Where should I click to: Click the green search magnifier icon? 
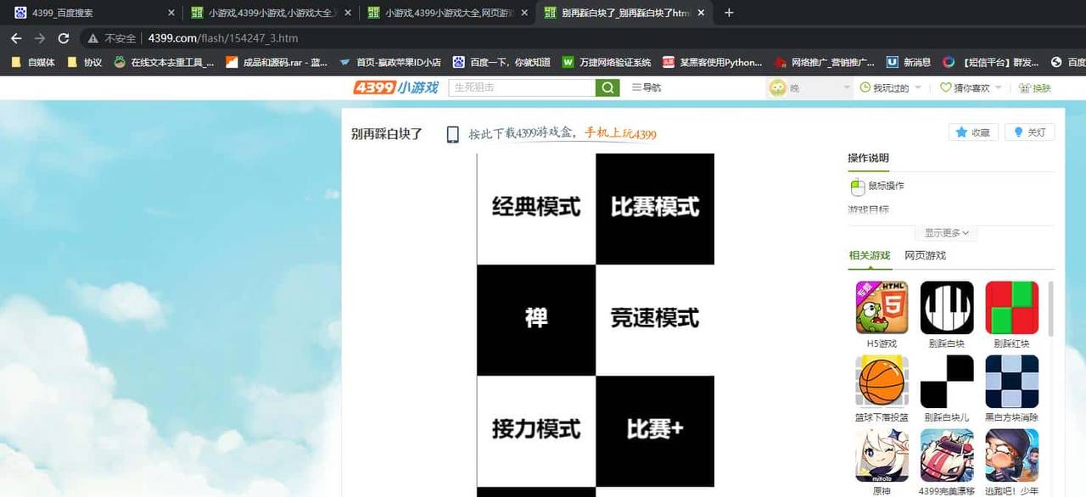click(x=607, y=87)
